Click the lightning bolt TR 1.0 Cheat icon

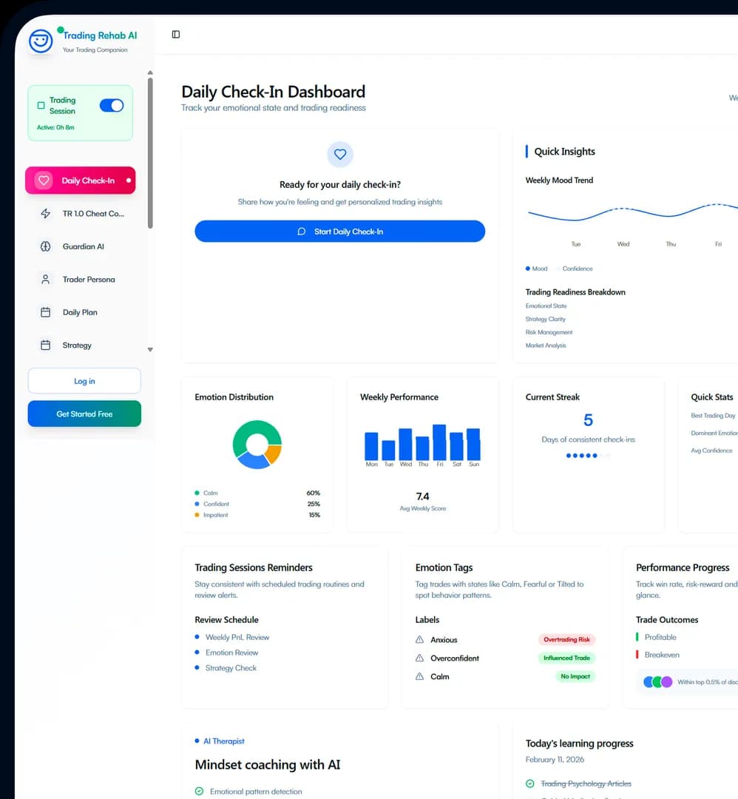pos(45,214)
